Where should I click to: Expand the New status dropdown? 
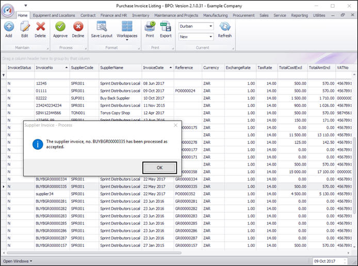(210, 37)
